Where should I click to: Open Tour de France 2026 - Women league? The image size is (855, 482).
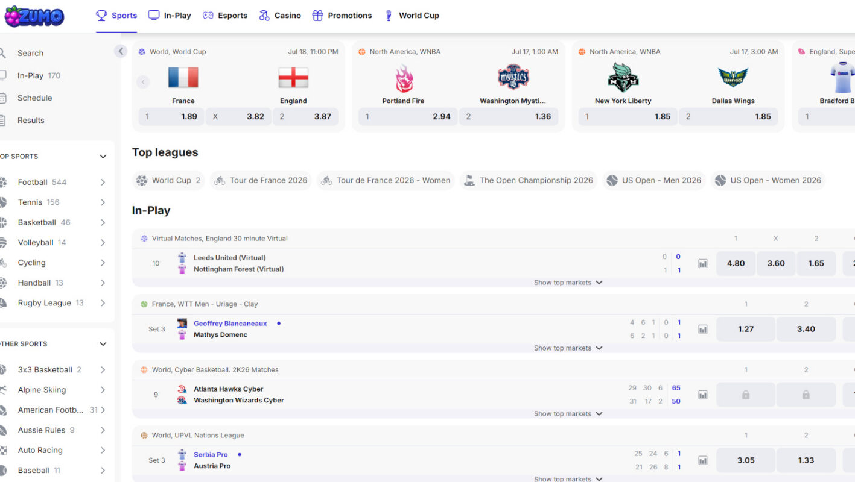[386, 180]
